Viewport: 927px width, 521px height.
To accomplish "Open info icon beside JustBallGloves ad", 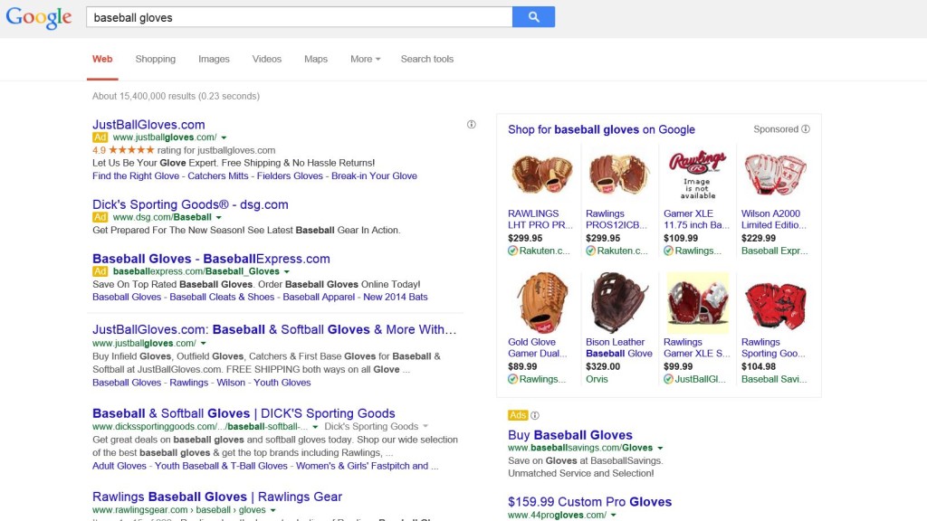I will pyautogui.click(x=471, y=125).
